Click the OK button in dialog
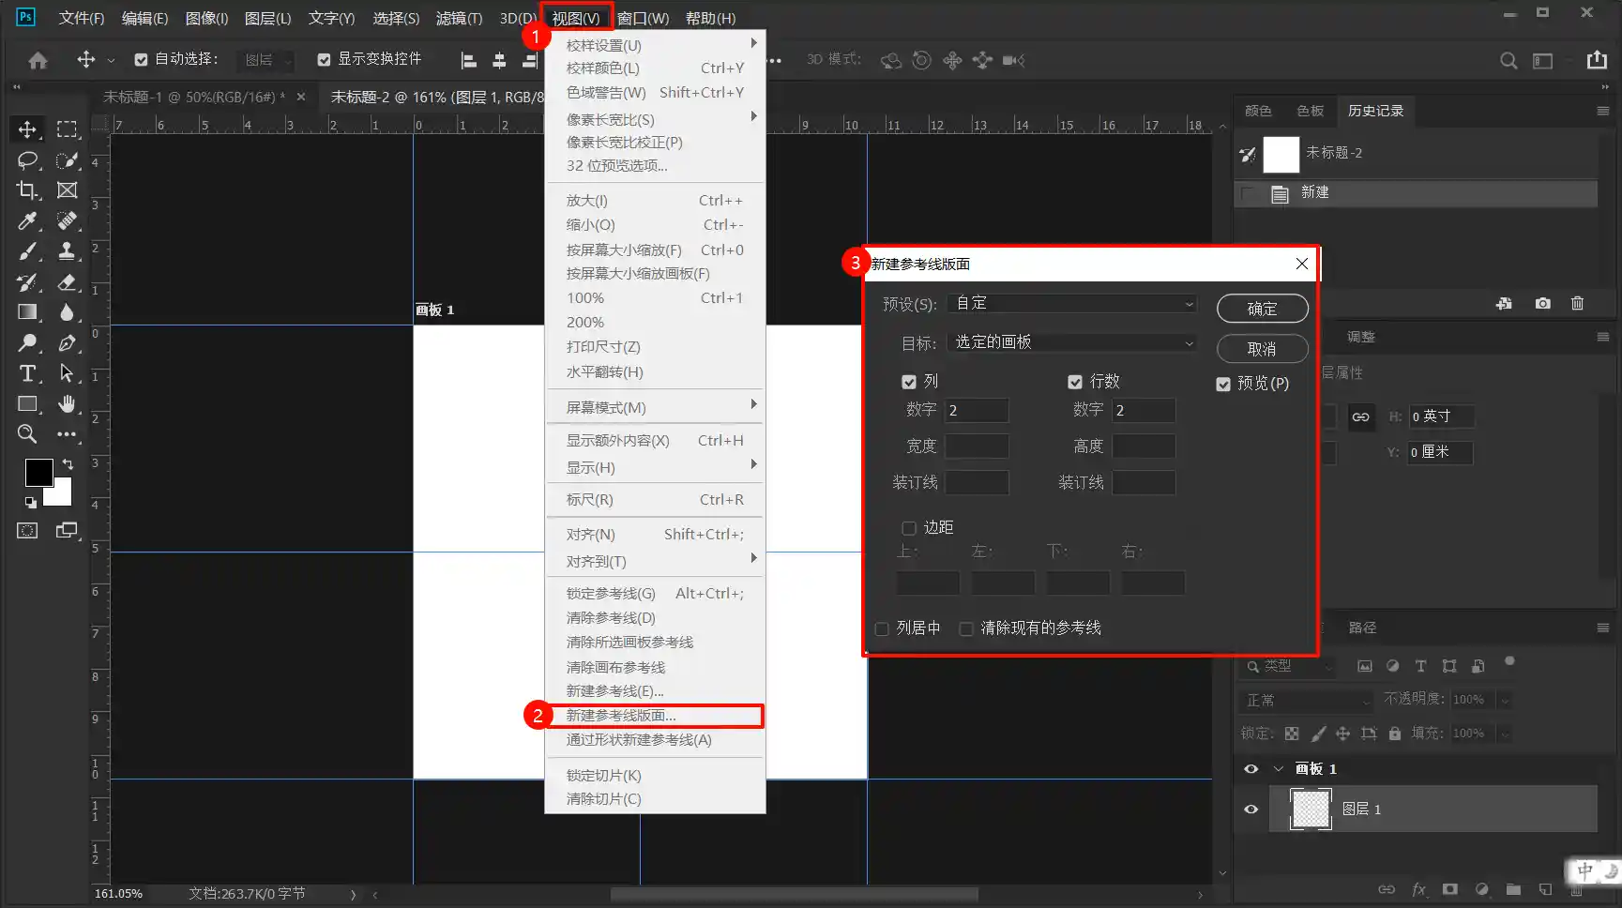 click(1262, 309)
